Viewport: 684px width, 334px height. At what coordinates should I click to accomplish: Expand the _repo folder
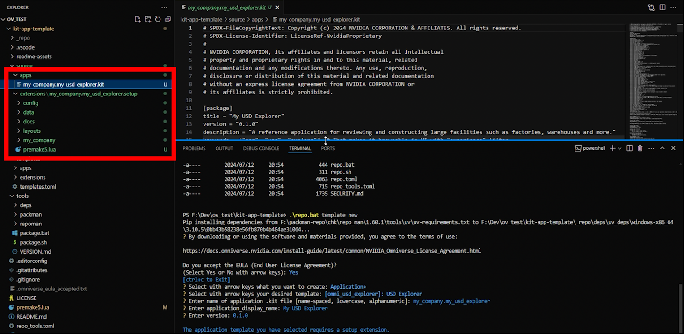click(x=12, y=38)
